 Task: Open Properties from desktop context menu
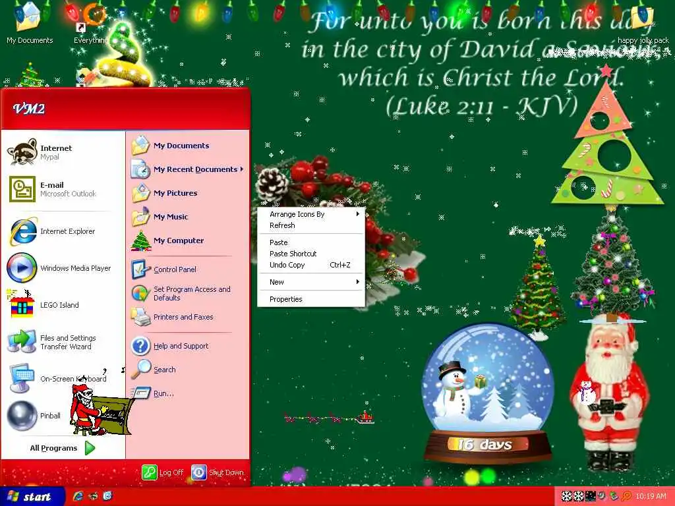tap(311, 300)
